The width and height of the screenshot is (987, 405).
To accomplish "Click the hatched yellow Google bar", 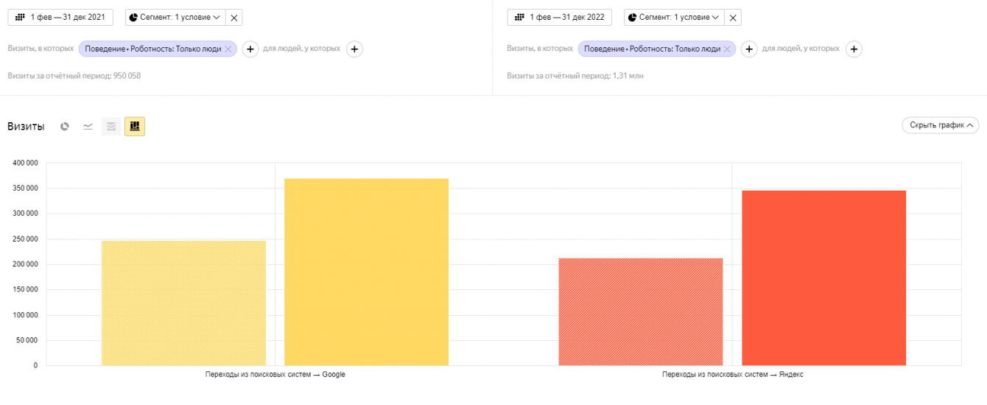I will click(183, 303).
